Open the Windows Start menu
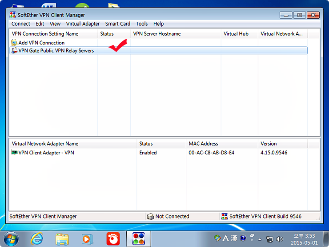The image size is (329, 247). coord(11,239)
